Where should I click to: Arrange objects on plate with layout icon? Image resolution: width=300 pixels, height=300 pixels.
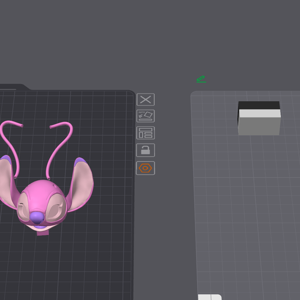145,133
